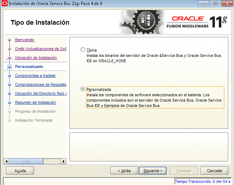Click the left arrow of sidebar scrollbar

click(6, 161)
